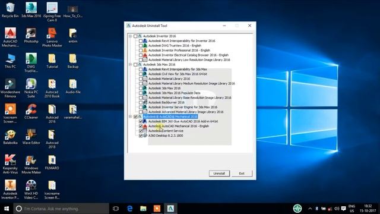This screenshot has width=380, height=214.
Task: Open CCleaner desktop shortcut
Action: tap(31, 112)
